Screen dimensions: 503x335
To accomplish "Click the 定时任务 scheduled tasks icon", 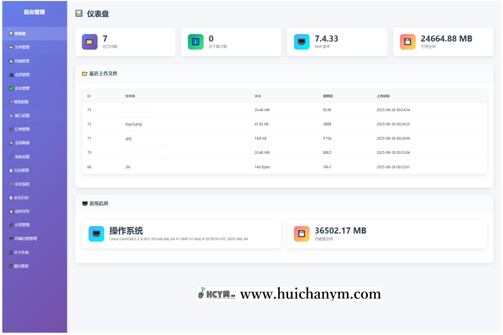I will [10, 211].
